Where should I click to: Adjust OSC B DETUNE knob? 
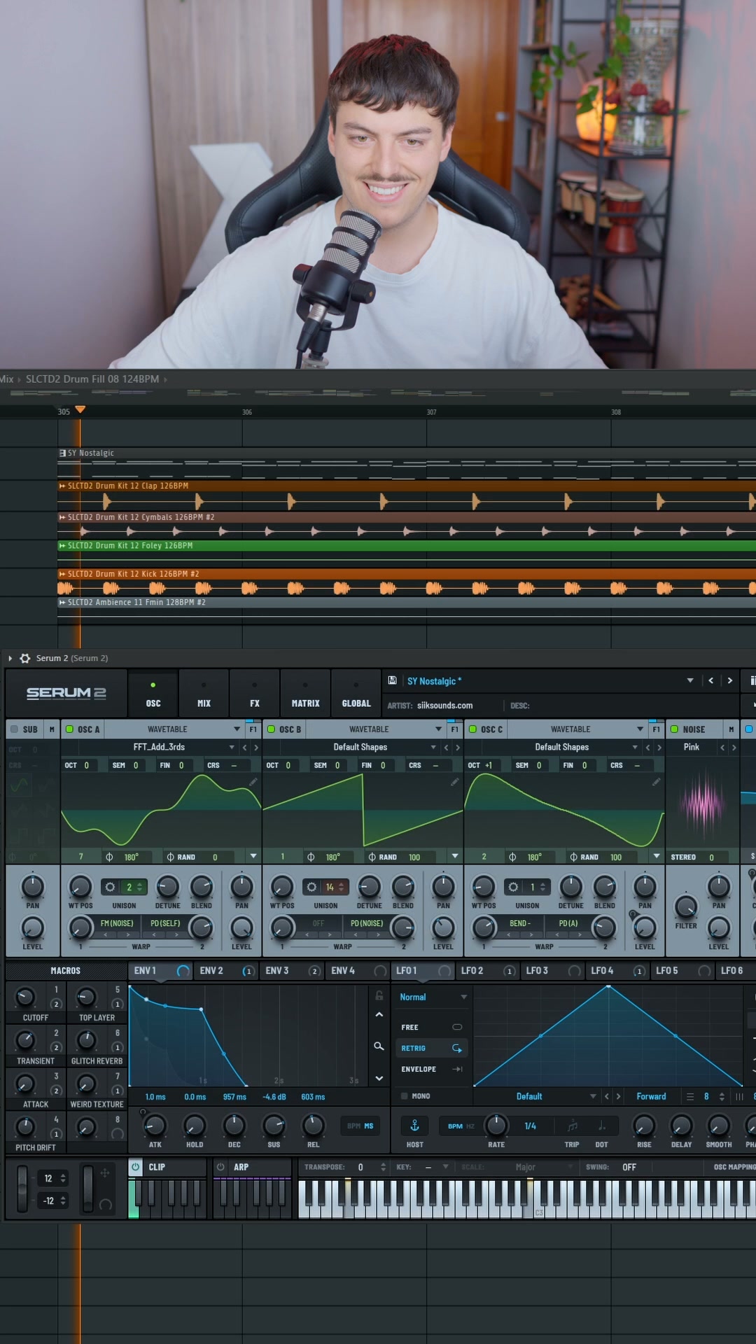tap(369, 887)
